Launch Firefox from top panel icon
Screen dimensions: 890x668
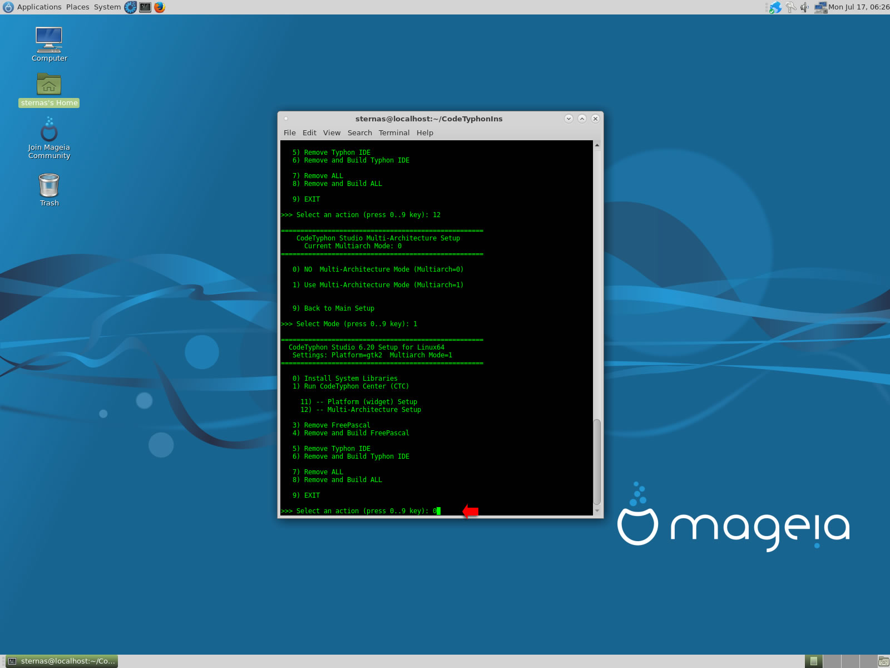point(160,7)
